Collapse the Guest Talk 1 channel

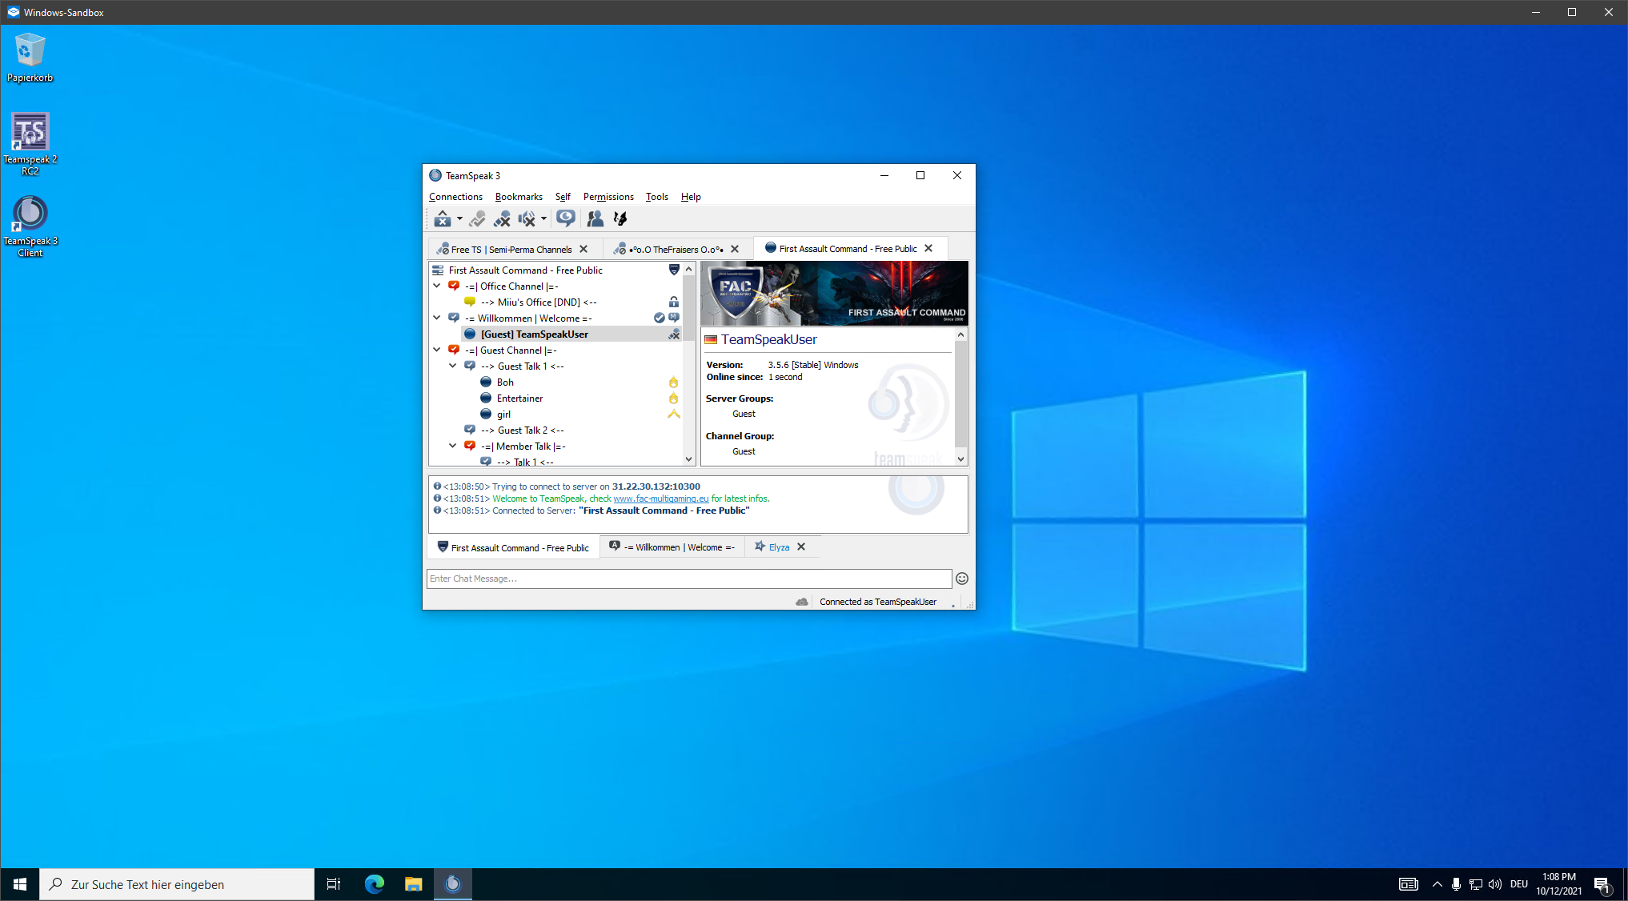tap(452, 366)
